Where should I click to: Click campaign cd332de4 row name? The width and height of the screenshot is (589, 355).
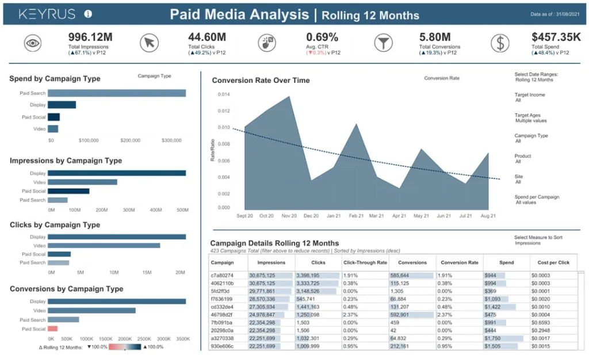click(x=221, y=307)
